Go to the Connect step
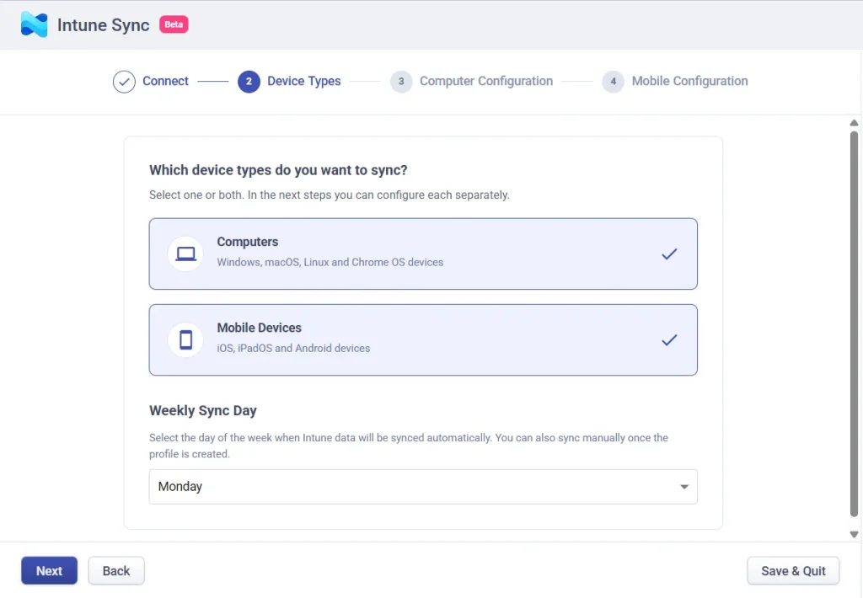 (166, 81)
